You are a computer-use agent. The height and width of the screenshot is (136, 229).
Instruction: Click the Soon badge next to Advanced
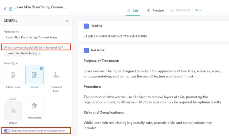(199, 10)
